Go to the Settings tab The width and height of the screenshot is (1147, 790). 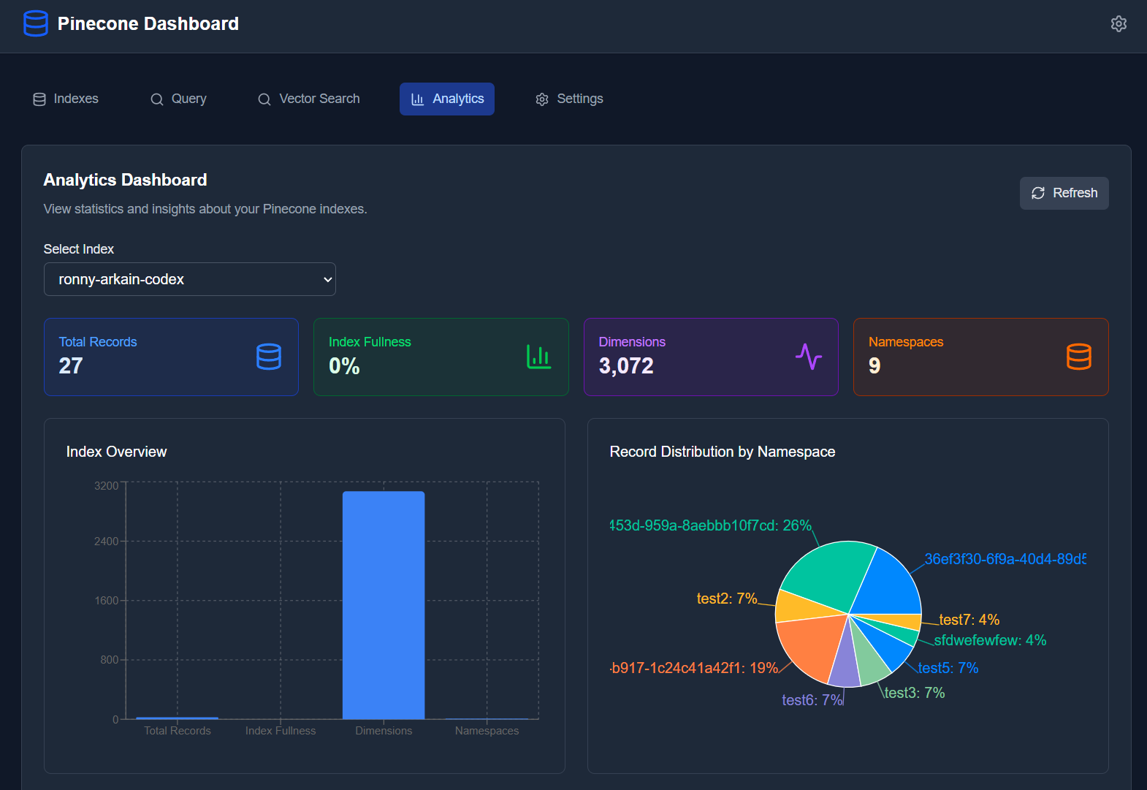point(569,99)
